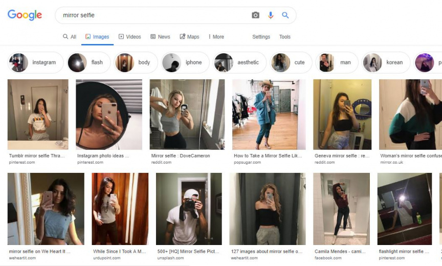
Task: Click the blue magnifier search button
Action: tap(285, 15)
